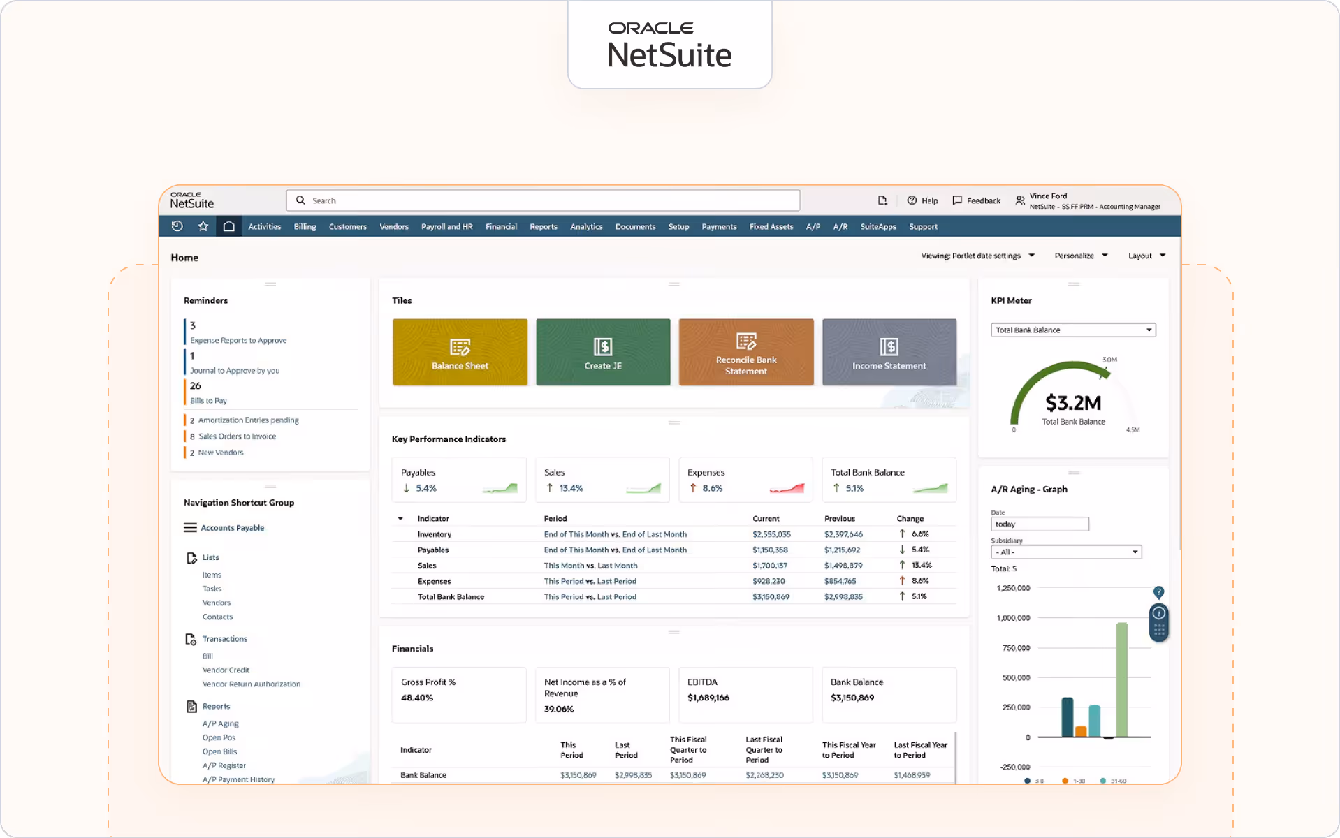Open the Subsidiary All dropdown
1340x838 pixels.
(x=1066, y=552)
